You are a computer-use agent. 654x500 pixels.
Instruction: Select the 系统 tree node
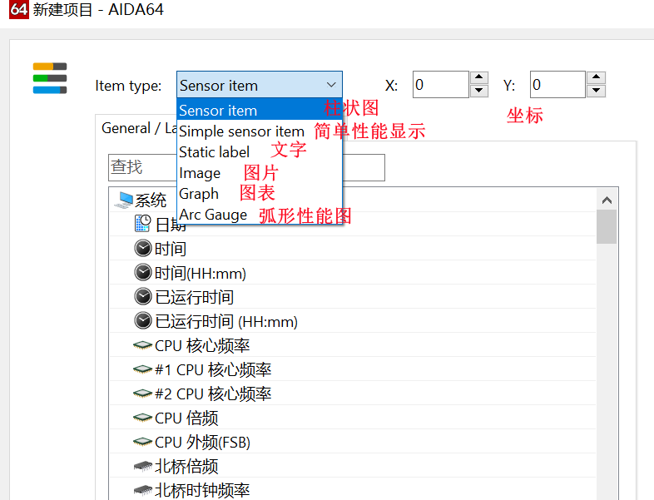click(151, 200)
